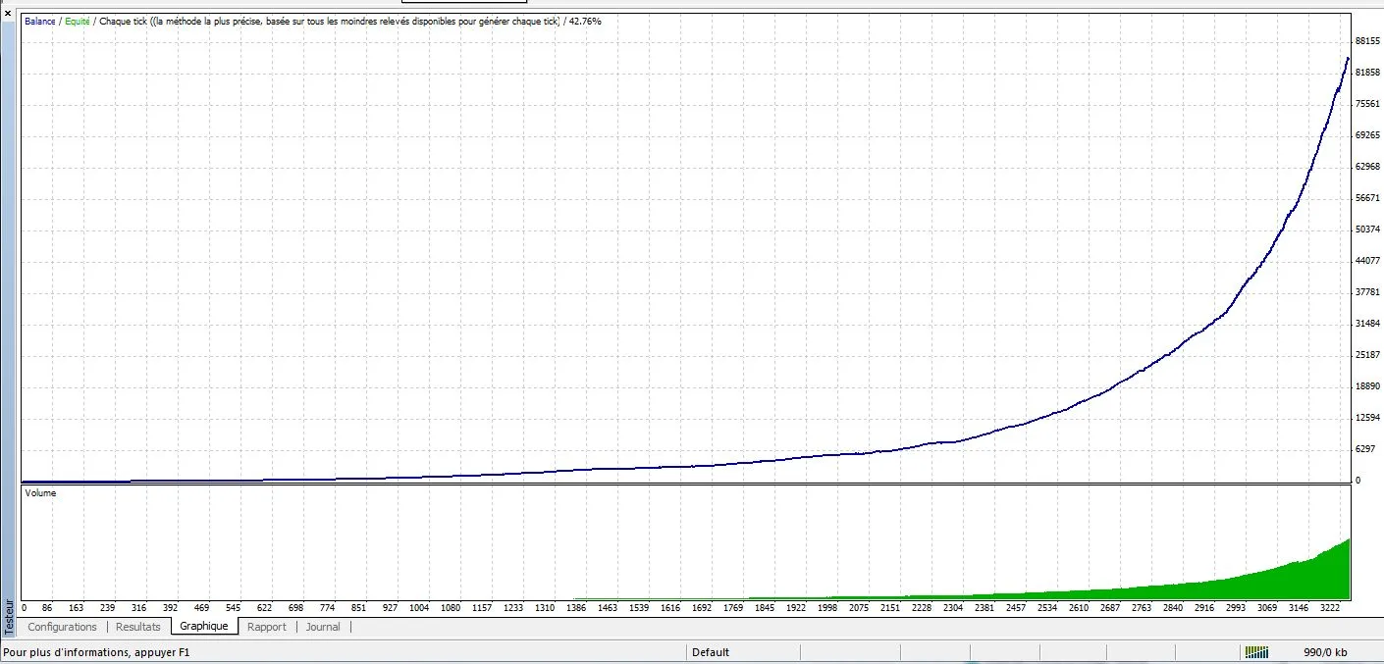View the Resultats tab
The width and height of the screenshot is (1384, 664).
137,626
